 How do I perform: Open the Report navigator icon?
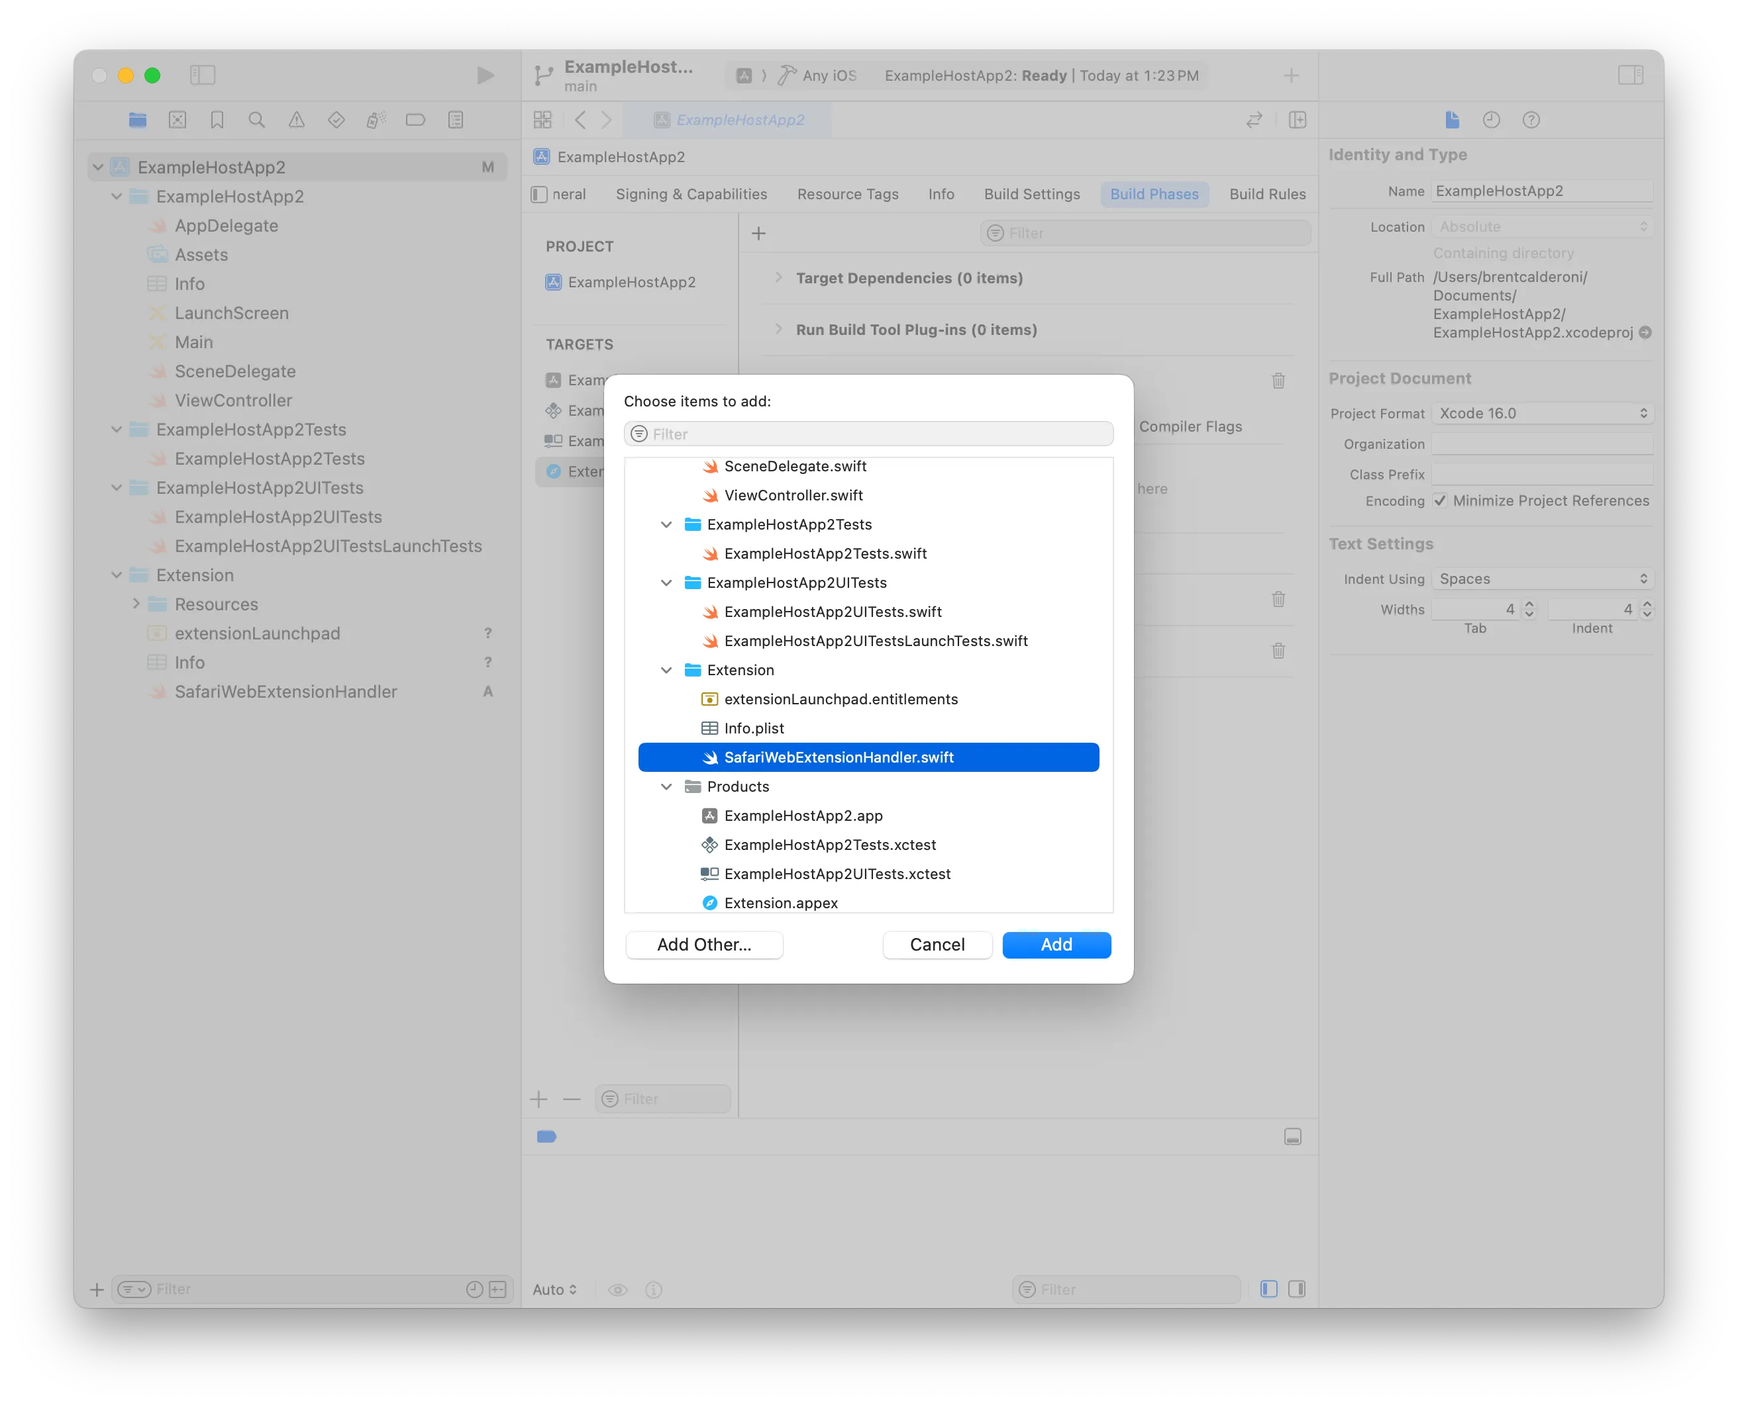pos(456,120)
